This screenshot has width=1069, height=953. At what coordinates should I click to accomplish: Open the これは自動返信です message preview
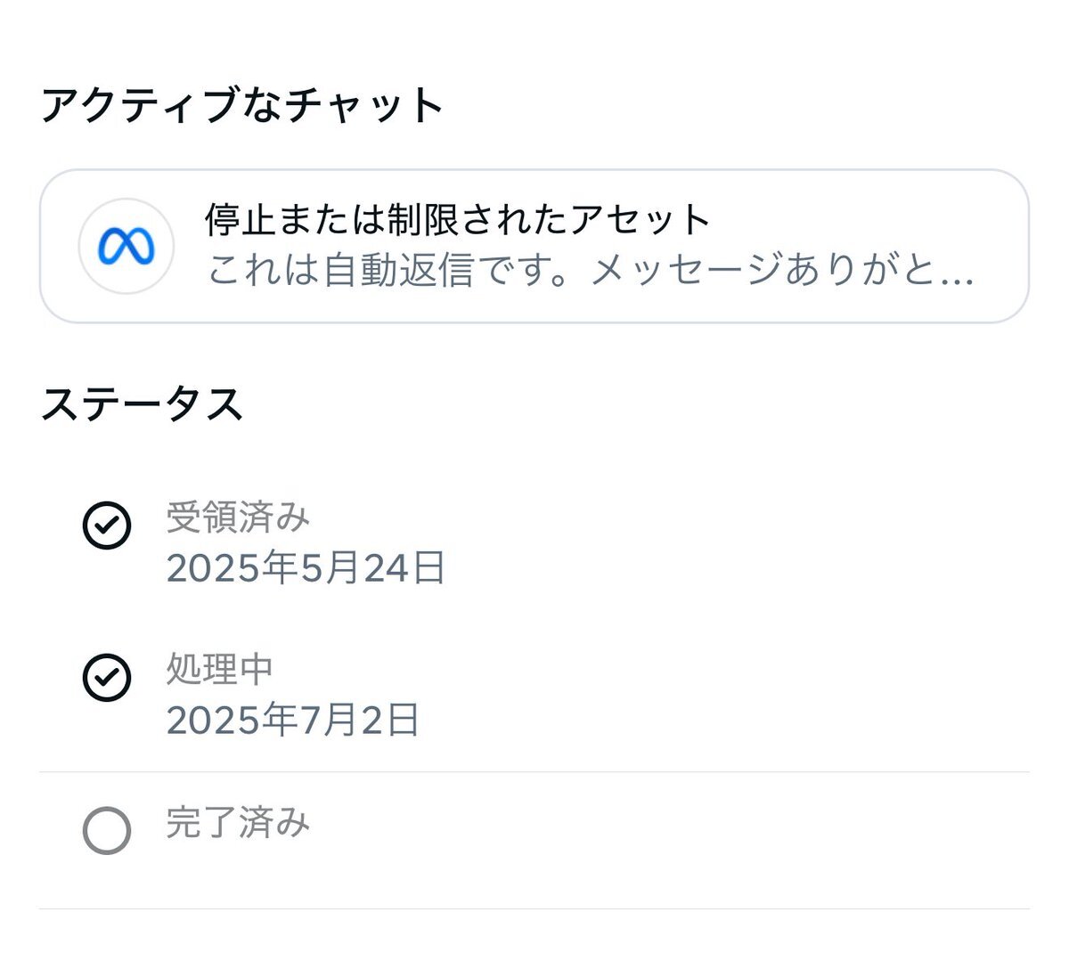click(x=590, y=270)
